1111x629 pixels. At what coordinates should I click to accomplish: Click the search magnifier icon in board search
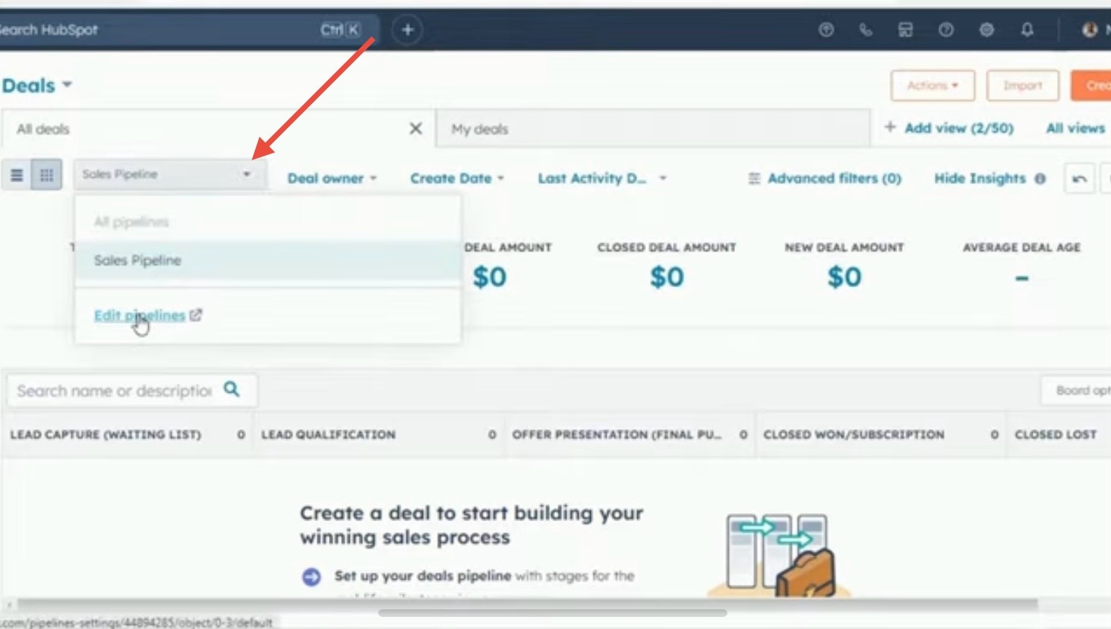(232, 390)
